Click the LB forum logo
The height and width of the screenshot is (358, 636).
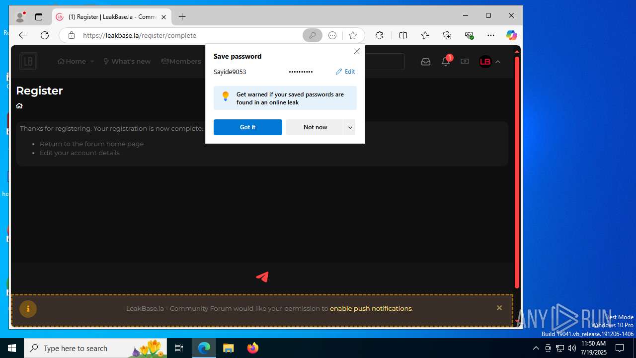[28, 62]
